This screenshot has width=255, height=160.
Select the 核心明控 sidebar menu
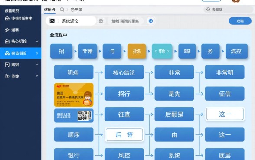(20, 42)
